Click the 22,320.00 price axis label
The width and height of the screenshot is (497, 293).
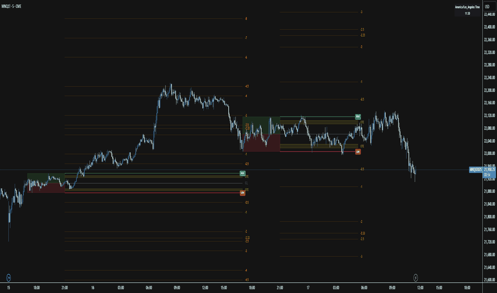coord(490,52)
